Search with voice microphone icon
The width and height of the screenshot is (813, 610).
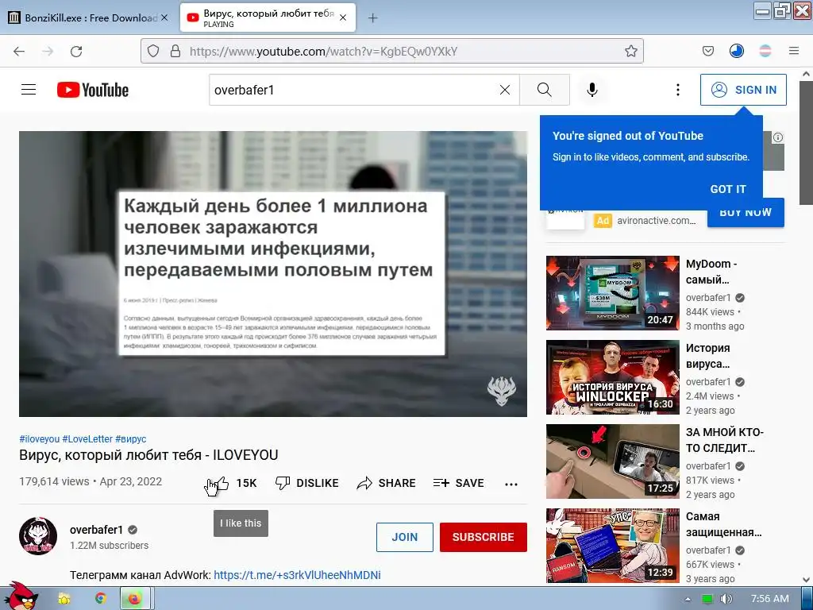[x=591, y=90]
